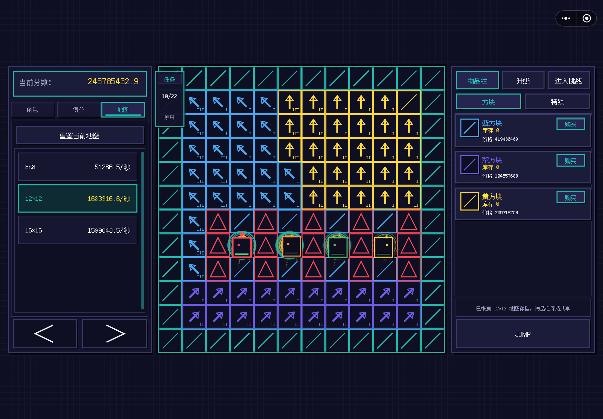
Task: Select the 12×12 map entry
Action: [x=77, y=199]
